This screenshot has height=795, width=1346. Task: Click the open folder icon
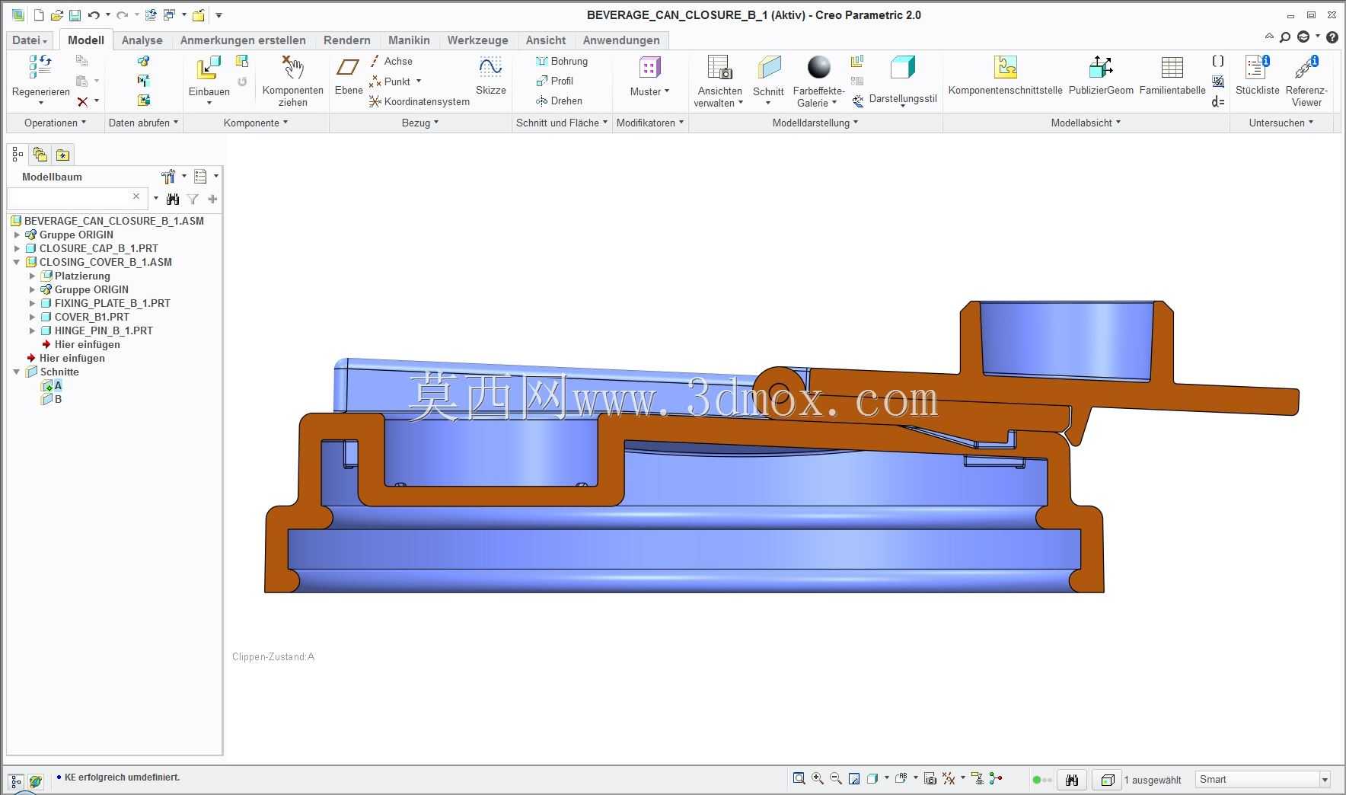[56, 15]
